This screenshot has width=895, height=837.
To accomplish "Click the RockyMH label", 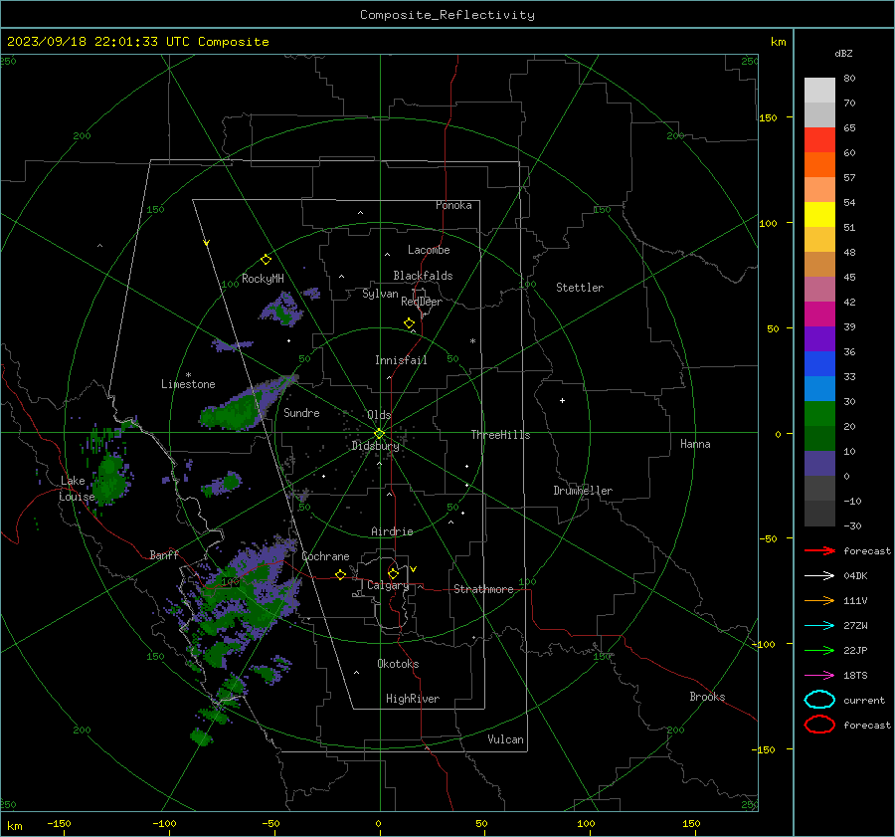I will coord(263,279).
